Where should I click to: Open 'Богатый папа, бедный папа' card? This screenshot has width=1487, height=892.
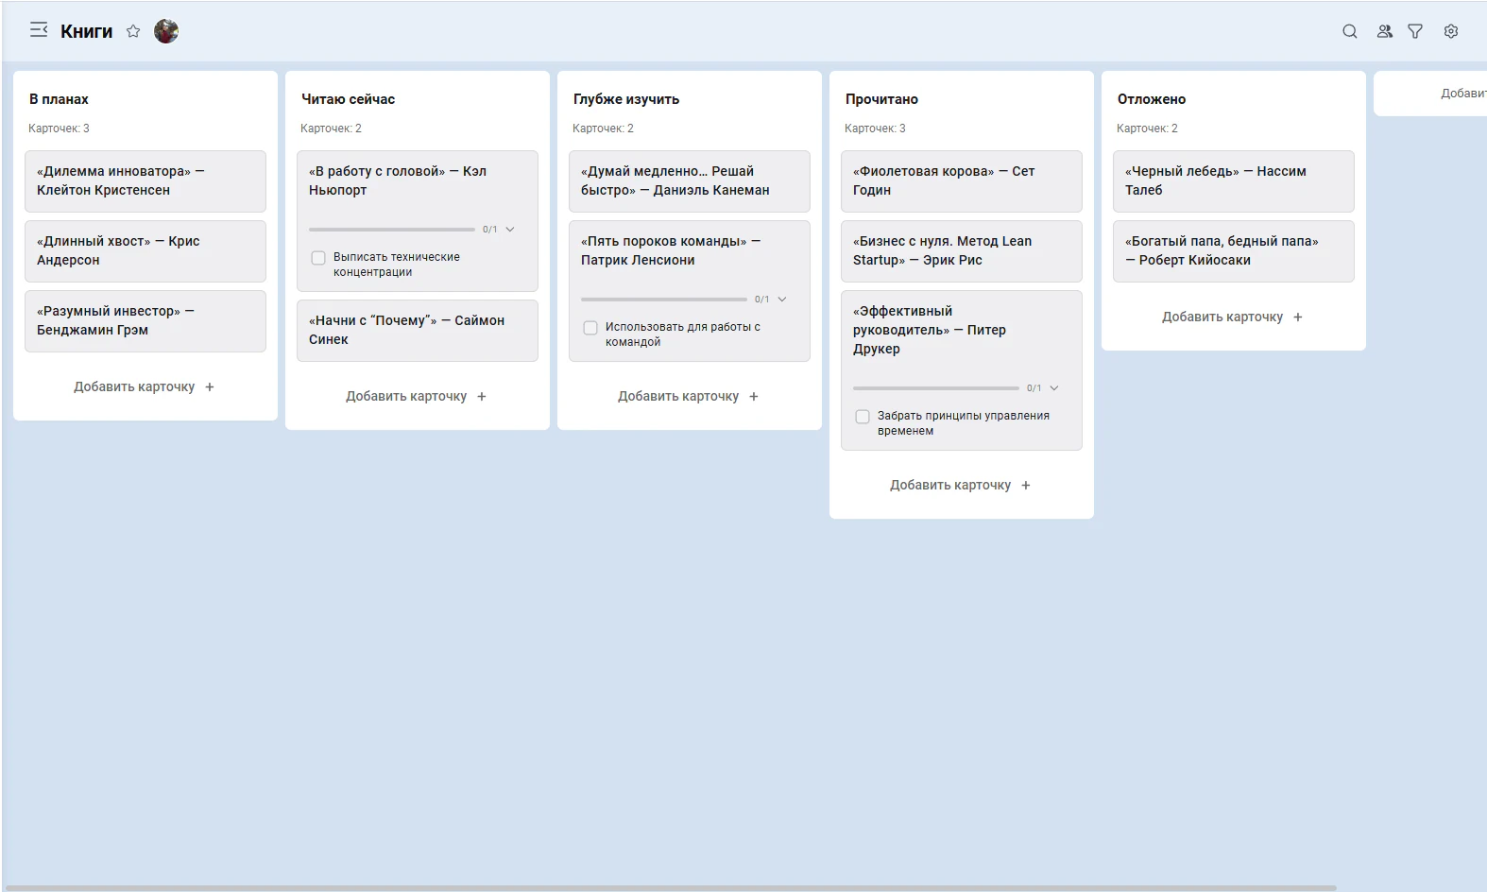[x=1234, y=251]
